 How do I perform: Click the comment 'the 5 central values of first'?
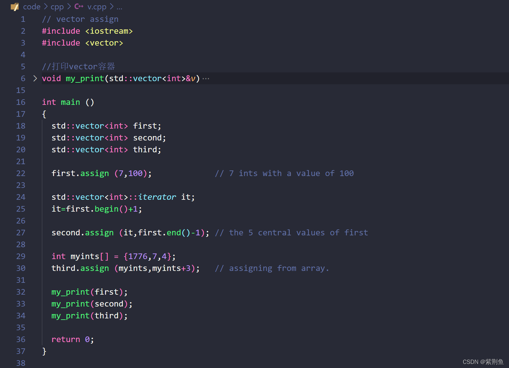coord(298,233)
